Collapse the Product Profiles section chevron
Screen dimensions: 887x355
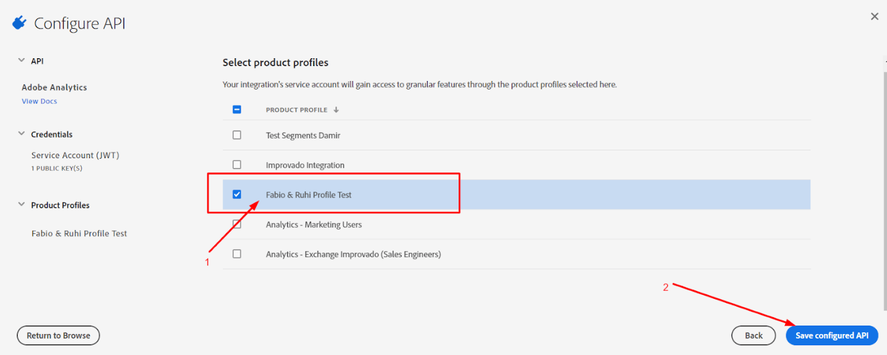pyautogui.click(x=22, y=205)
